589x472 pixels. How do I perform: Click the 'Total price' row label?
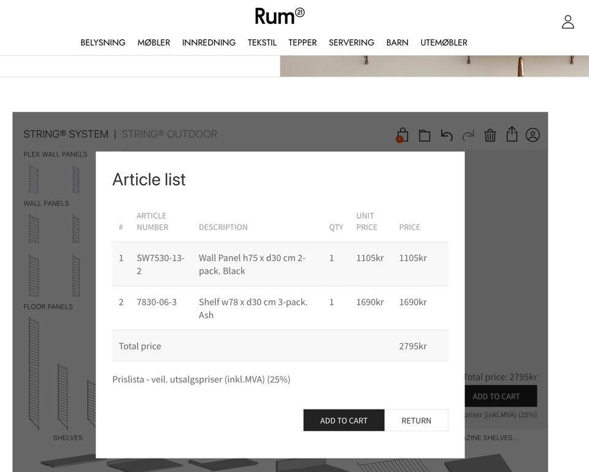pyautogui.click(x=140, y=346)
